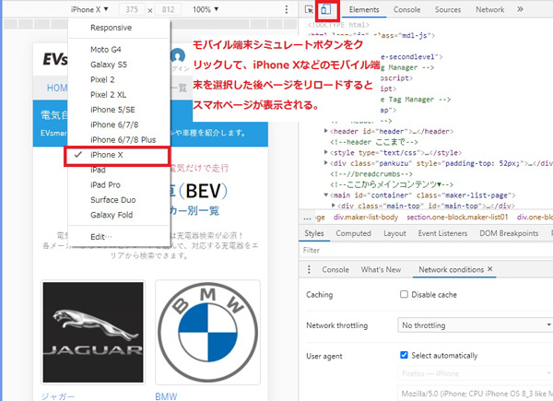Click section.one-block.maker-list01 breadcrumb
The width and height of the screenshot is (553, 401).
[457, 218]
